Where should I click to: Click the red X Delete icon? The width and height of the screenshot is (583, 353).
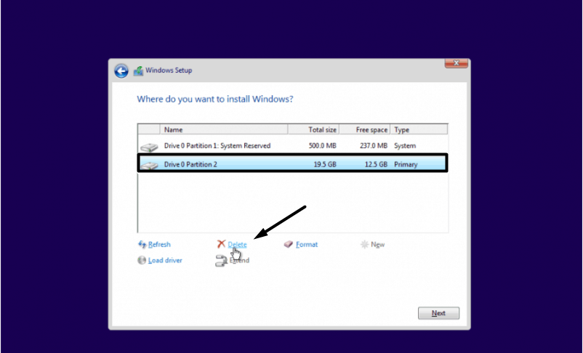point(221,245)
